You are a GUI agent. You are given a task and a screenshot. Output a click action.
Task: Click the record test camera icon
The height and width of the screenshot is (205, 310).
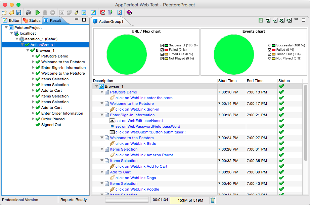(28, 12)
